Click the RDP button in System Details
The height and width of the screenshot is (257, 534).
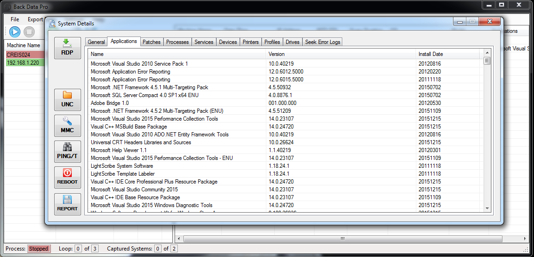(68, 48)
